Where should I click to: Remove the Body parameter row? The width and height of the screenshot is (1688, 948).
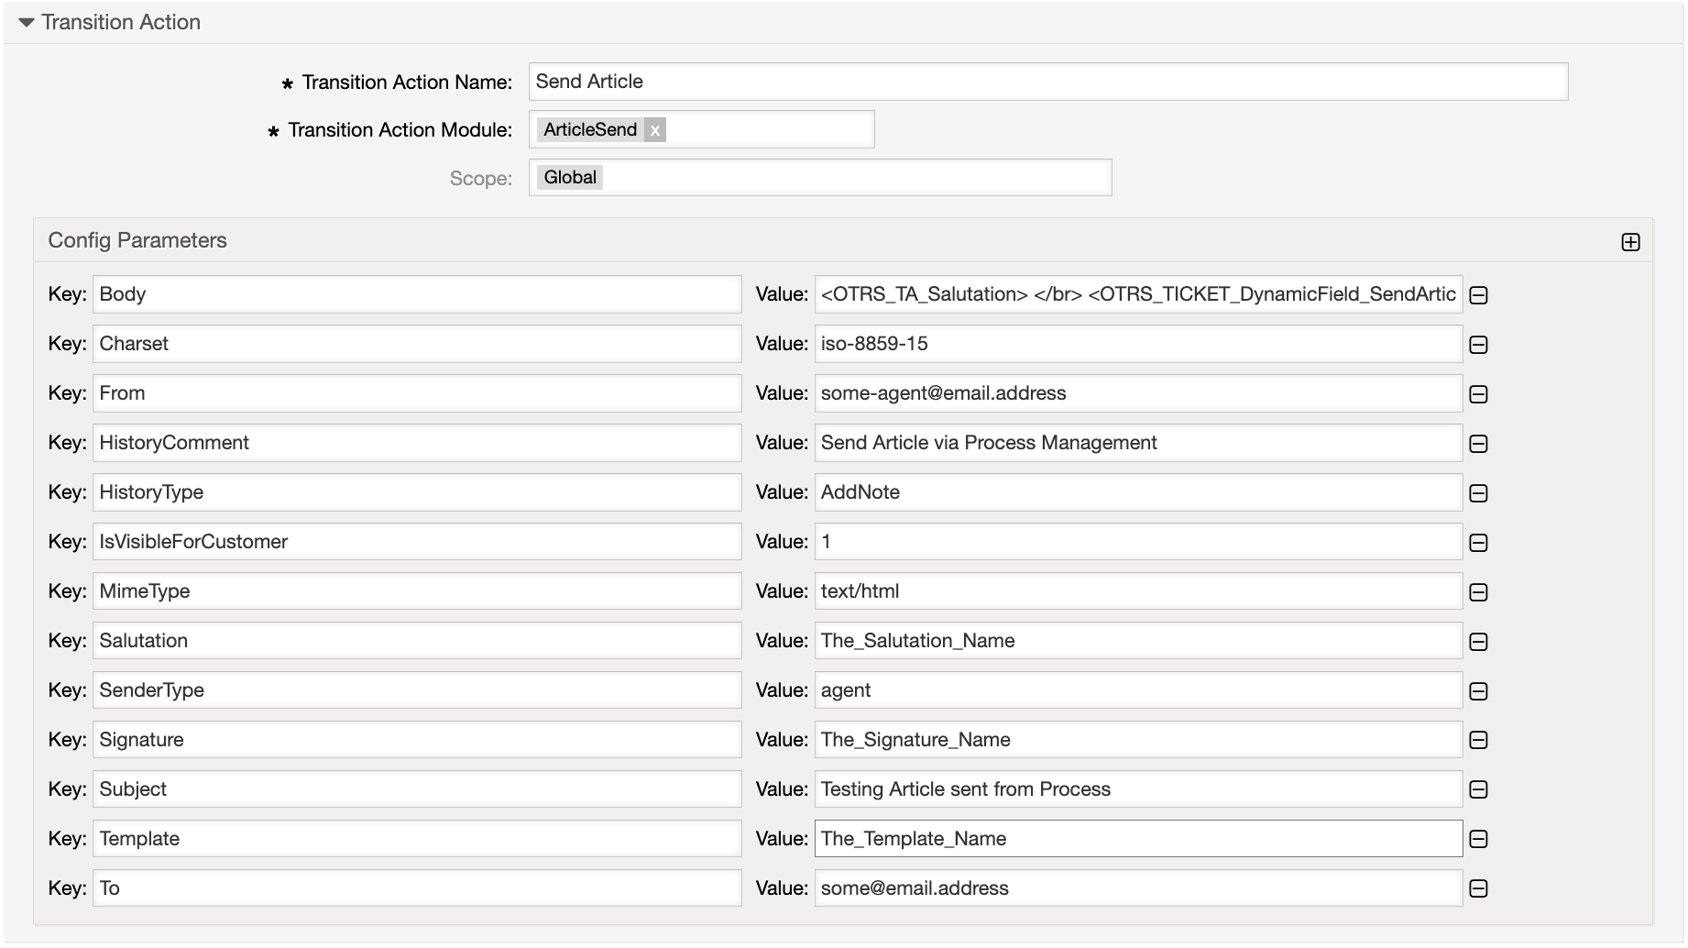(x=1477, y=294)
